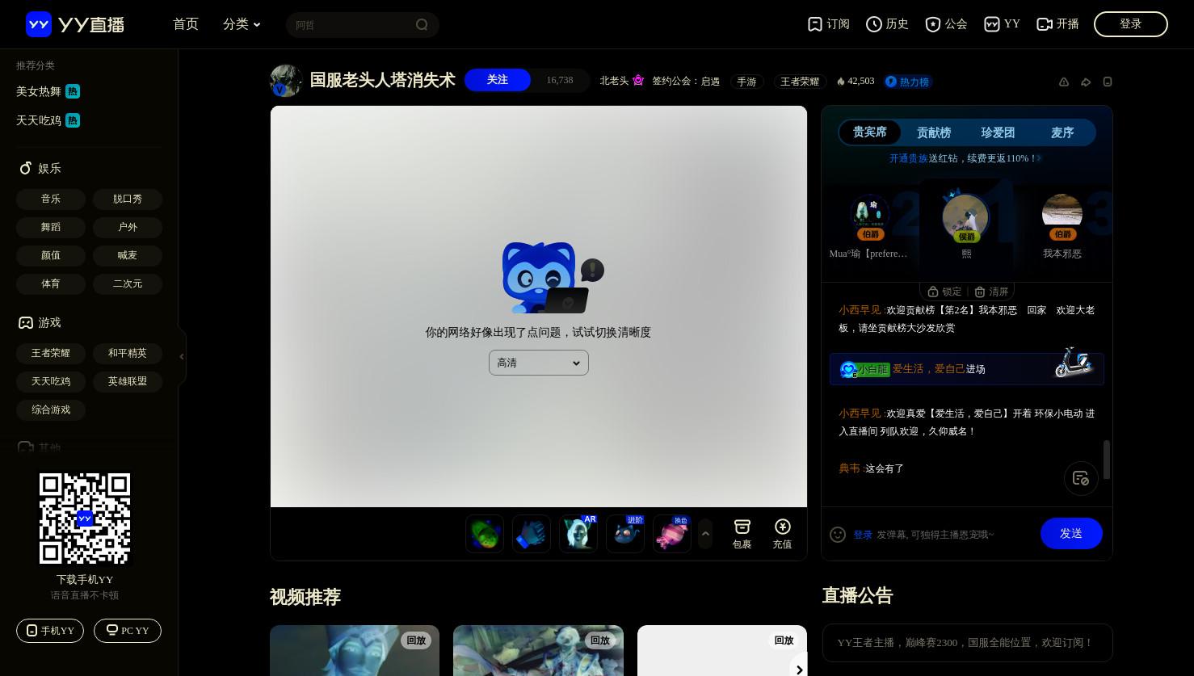The image size is (1194, 676).
Task: Open 充值 recharge
Action: 782,534
